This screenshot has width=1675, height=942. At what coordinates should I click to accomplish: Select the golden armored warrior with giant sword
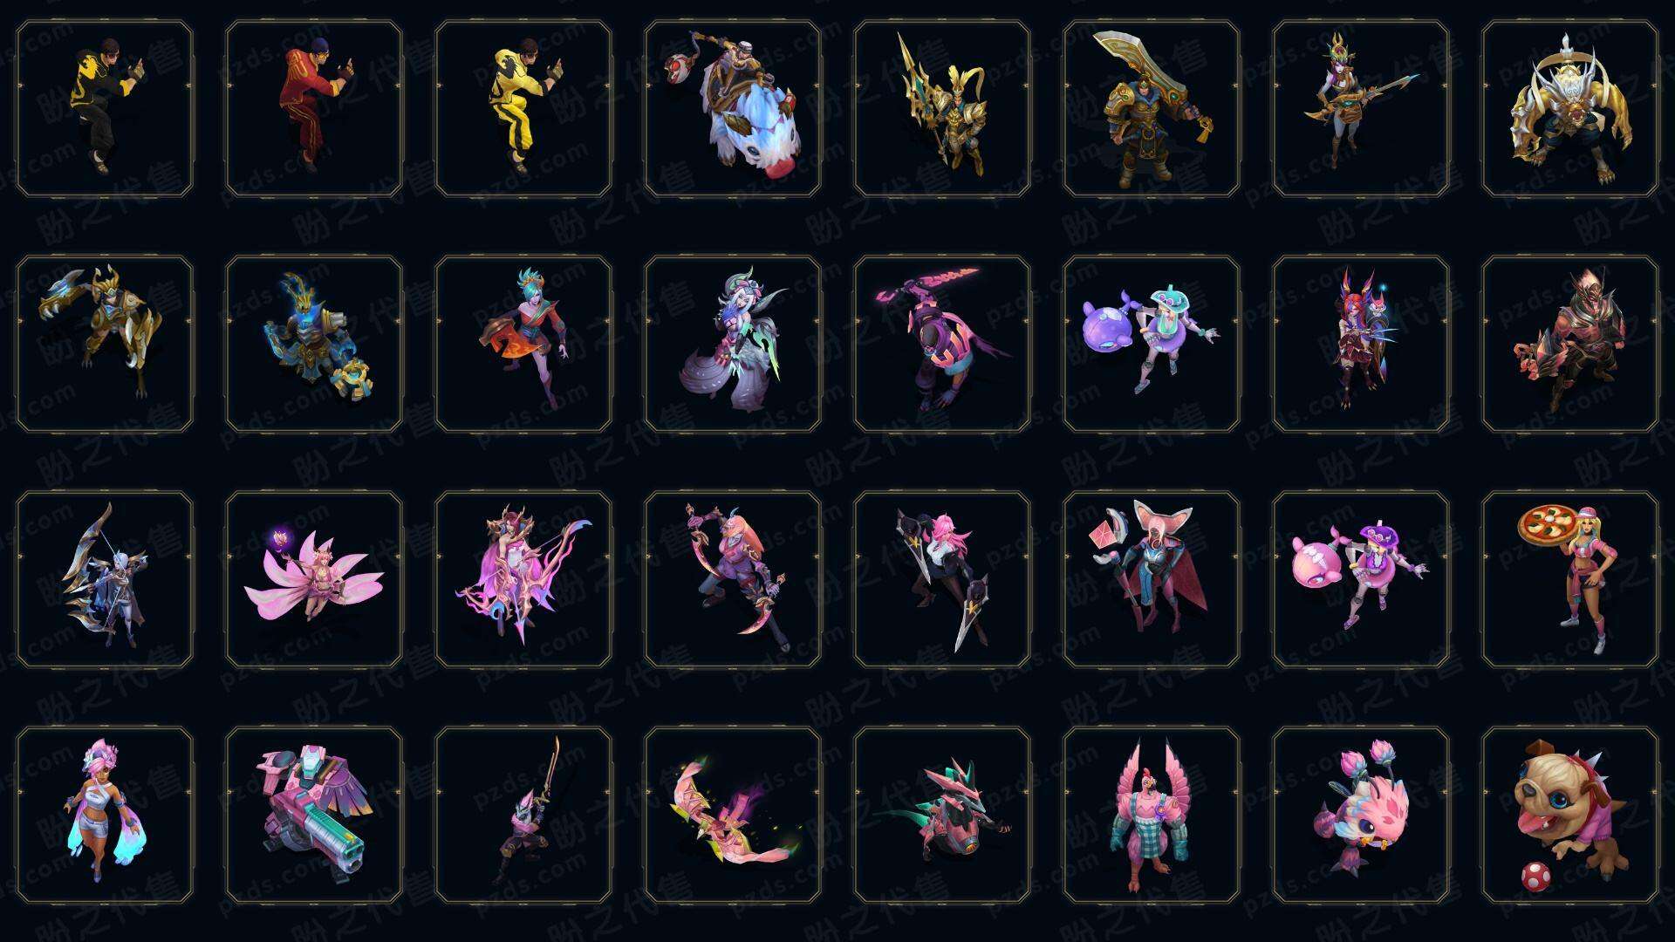pos(1152,109)
